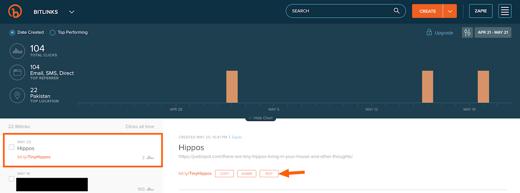This screenshot has height=193, width=520.
Task: Click the Zapier creator link
Action: [237, 137]
